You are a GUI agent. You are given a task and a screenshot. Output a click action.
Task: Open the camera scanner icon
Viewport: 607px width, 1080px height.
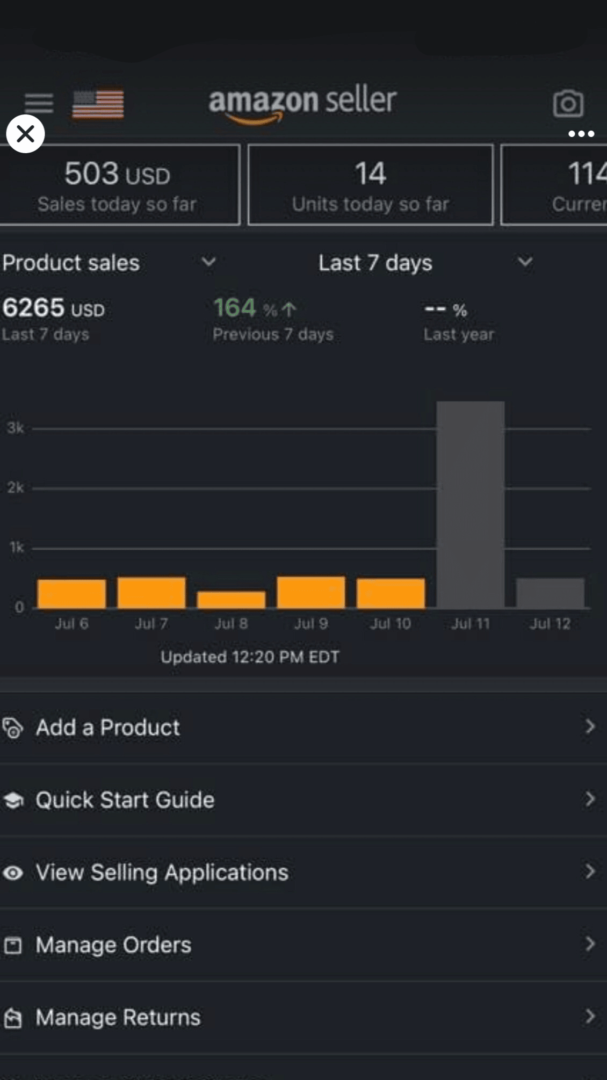568,103
